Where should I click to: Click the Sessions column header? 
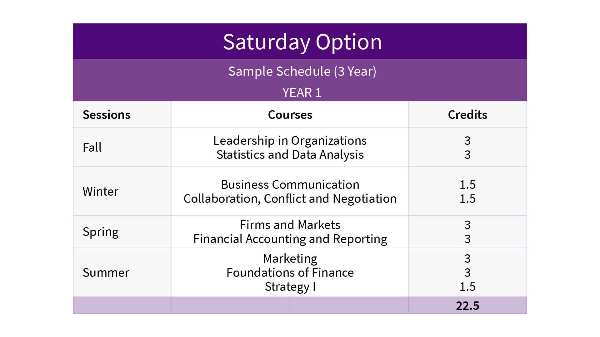(x=107, y=115)
